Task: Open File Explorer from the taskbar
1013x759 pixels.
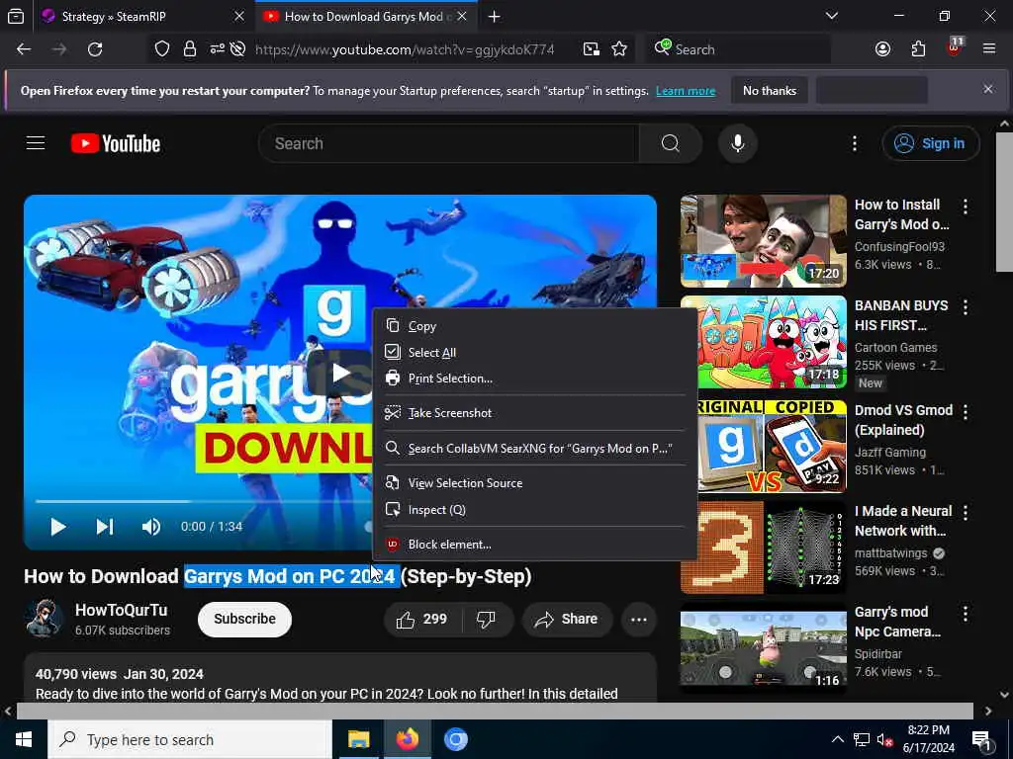Action: 358,739
